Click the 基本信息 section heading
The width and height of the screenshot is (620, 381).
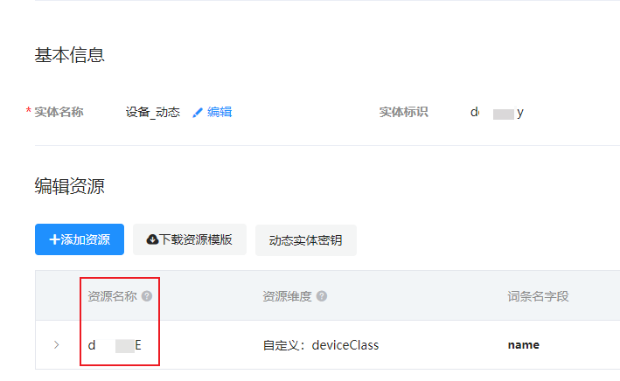click(70, 55)
